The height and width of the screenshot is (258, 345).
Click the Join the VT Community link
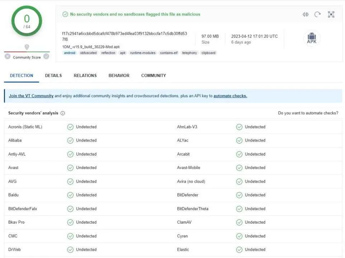(x=31, y=96)
